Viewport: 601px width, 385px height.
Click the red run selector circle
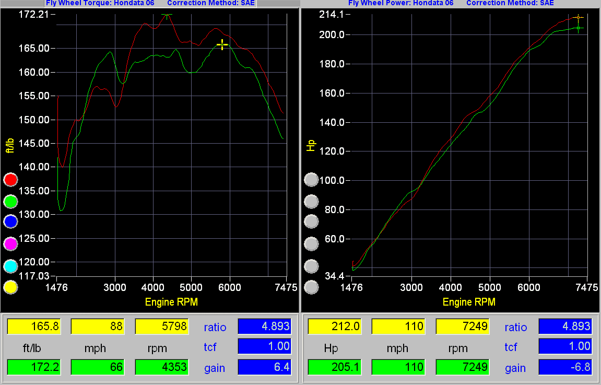tap(10, 180)
